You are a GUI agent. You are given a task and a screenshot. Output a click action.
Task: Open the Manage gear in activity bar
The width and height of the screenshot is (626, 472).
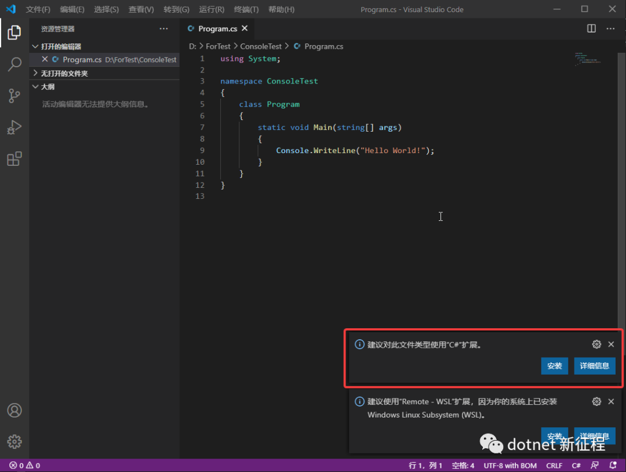point(14,442)
